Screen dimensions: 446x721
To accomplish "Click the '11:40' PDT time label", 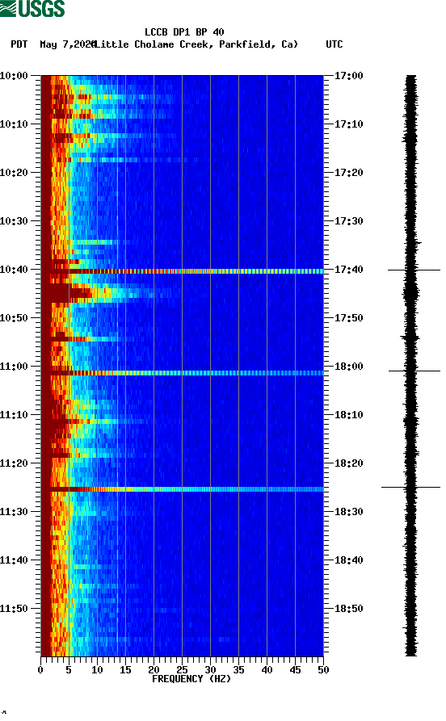I will click(14, 560).
